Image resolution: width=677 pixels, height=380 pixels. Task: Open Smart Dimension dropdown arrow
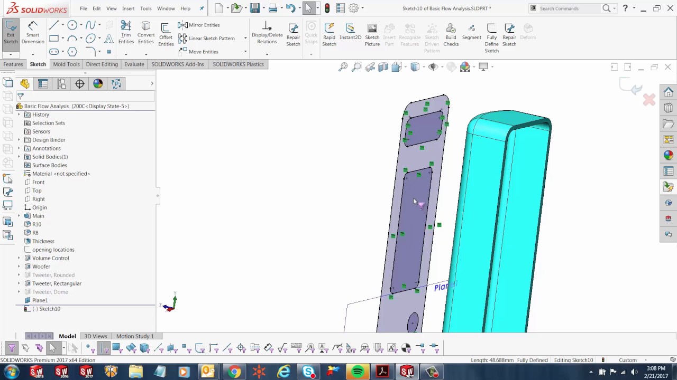[x=33, y=54]
